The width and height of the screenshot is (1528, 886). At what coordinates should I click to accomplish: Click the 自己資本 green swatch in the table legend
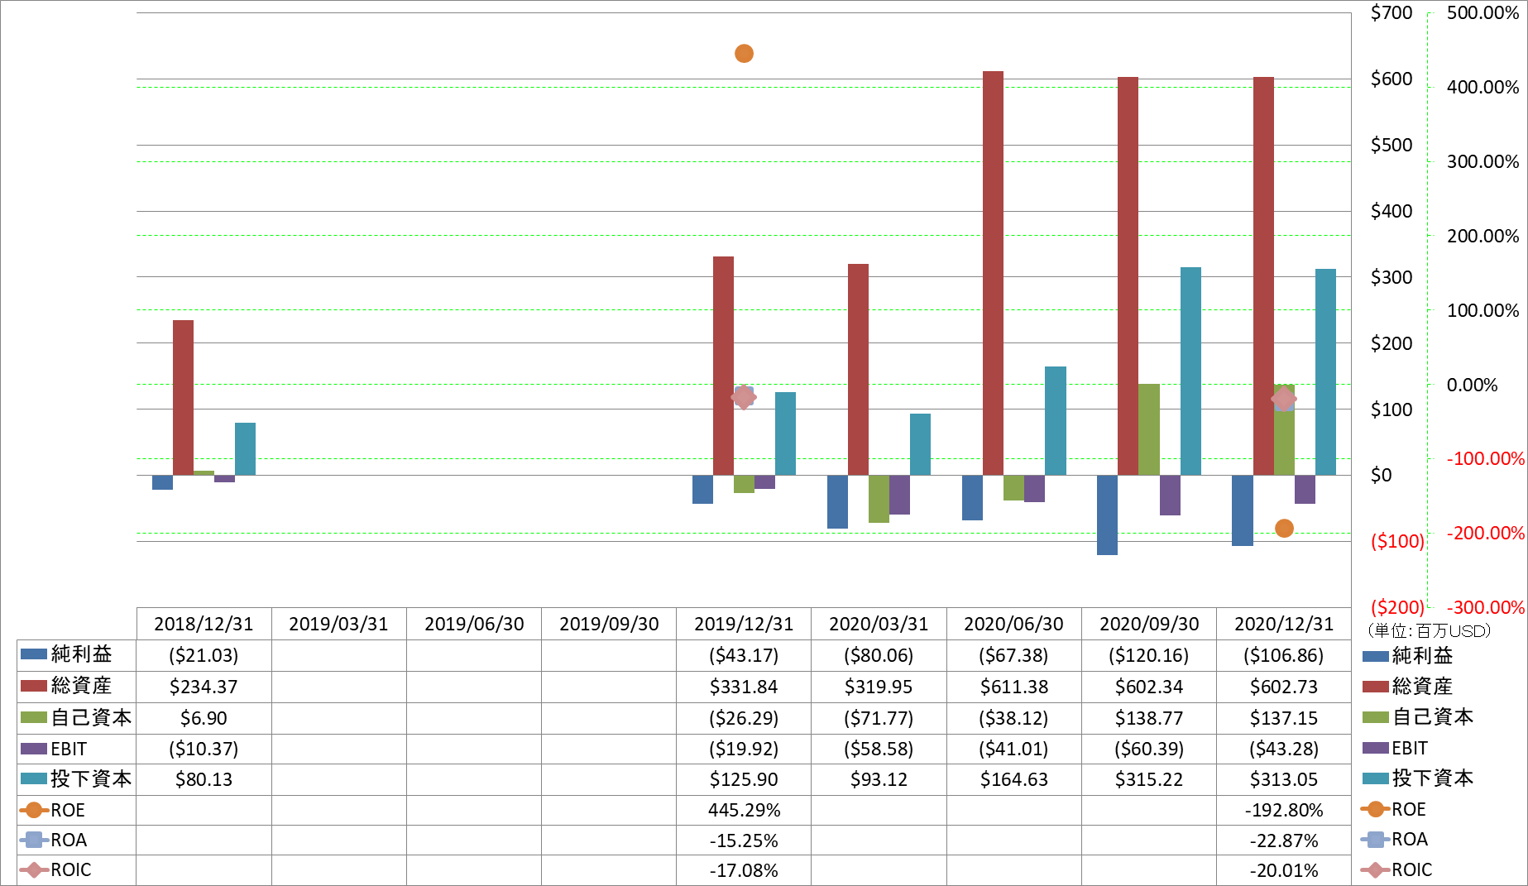click(x=34, y=717)
